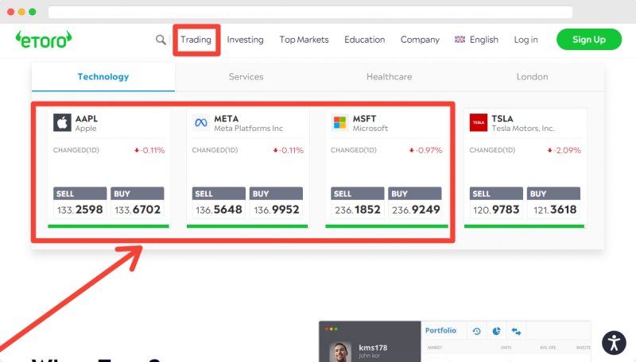The image size is (636, 362).
Task: Click the Microsoft logo on MSFT card
Action: 339,123
